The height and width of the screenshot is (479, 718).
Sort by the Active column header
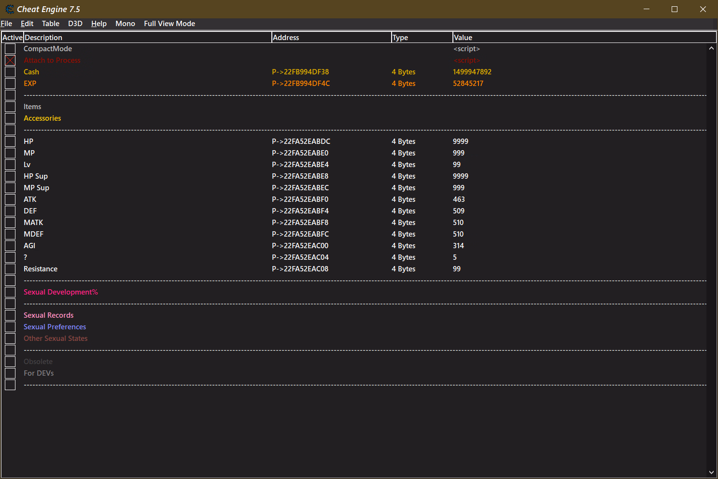(12, 37)
